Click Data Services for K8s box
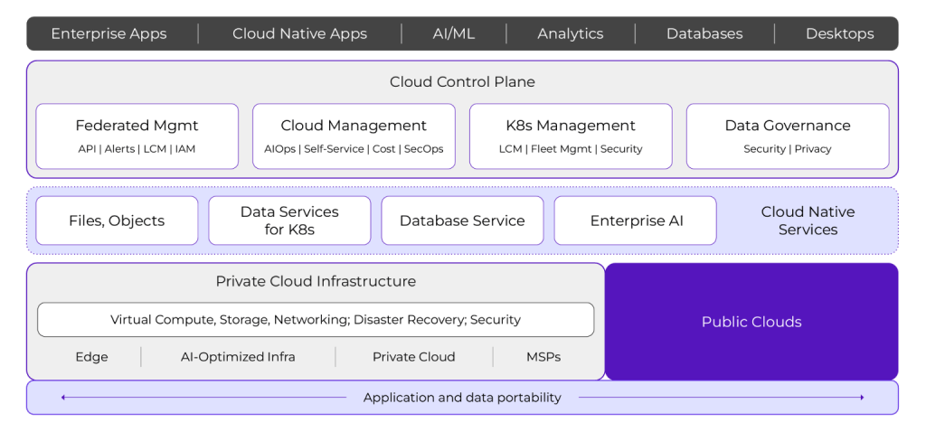 289,221
